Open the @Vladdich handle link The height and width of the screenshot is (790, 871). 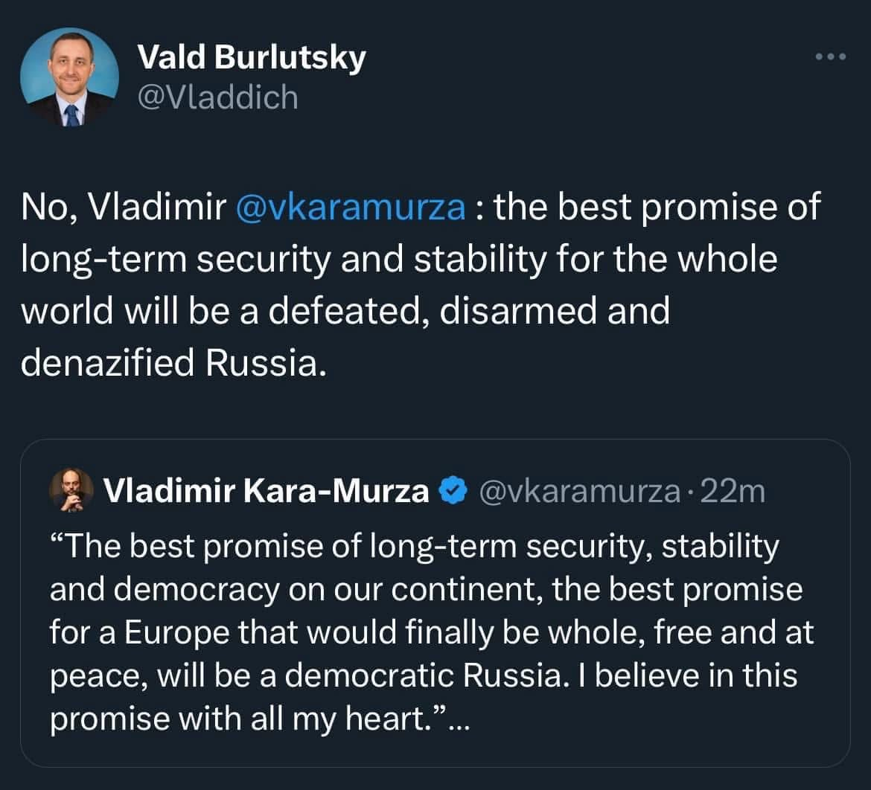[x=217, y=97]
